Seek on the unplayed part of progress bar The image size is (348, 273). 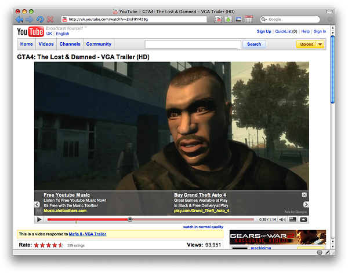[193, 219]
